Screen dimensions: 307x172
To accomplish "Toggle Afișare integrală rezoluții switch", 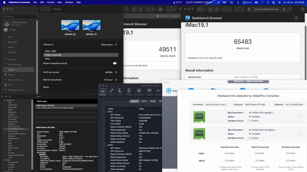I will coord(115,63).
